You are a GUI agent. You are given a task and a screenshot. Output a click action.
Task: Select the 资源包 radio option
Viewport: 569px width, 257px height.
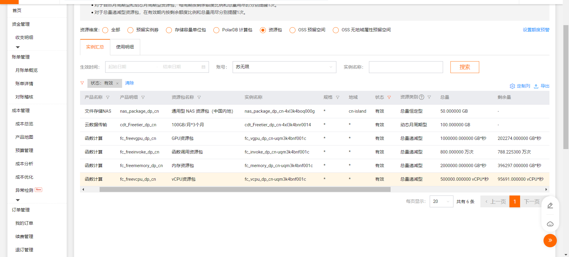click(263, 30)
